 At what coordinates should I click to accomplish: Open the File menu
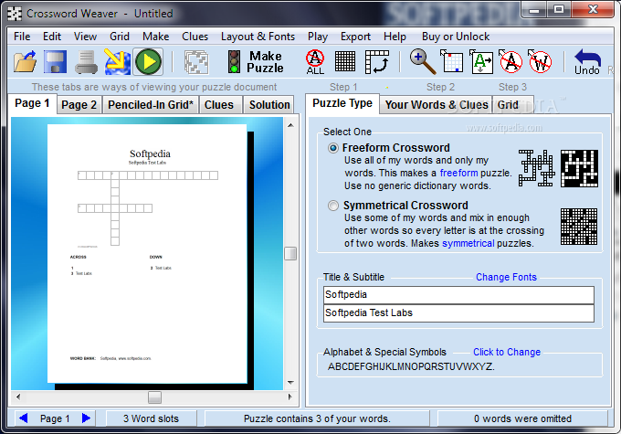[x=22, y=37]
